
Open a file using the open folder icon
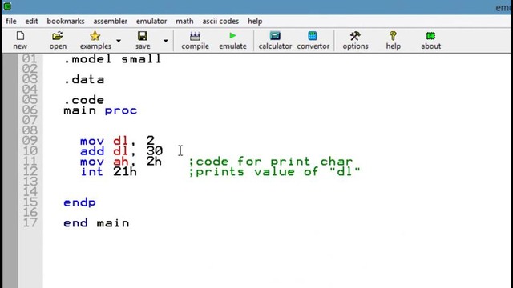[x=58, y=36]
